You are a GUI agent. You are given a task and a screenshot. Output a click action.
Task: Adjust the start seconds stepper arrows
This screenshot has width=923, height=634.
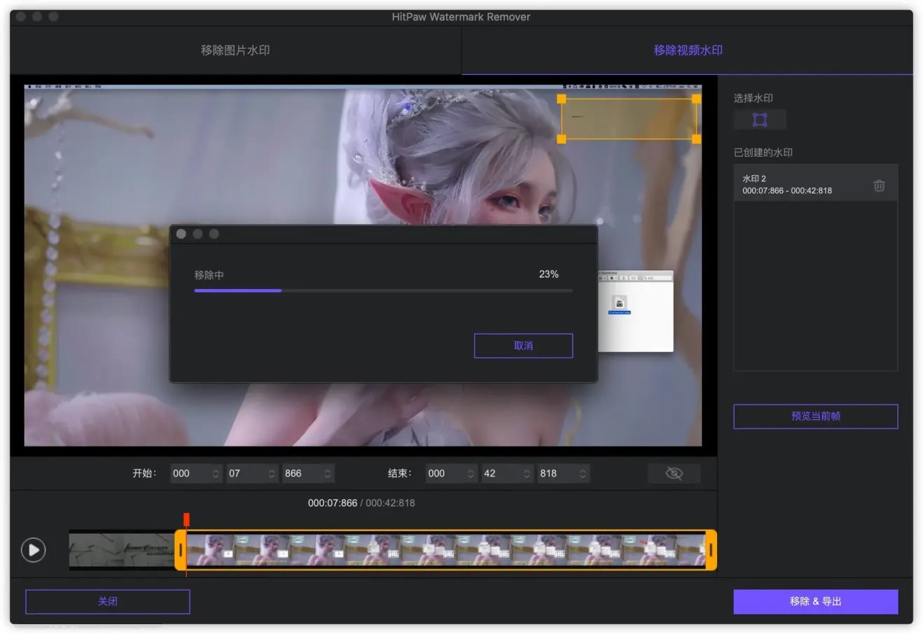(272, 474)
